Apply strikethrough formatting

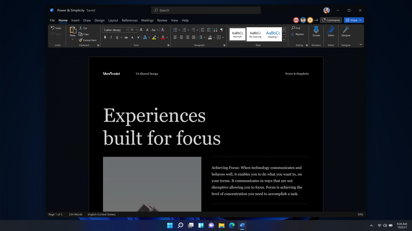pyautogui.click(x=126, y=37)
